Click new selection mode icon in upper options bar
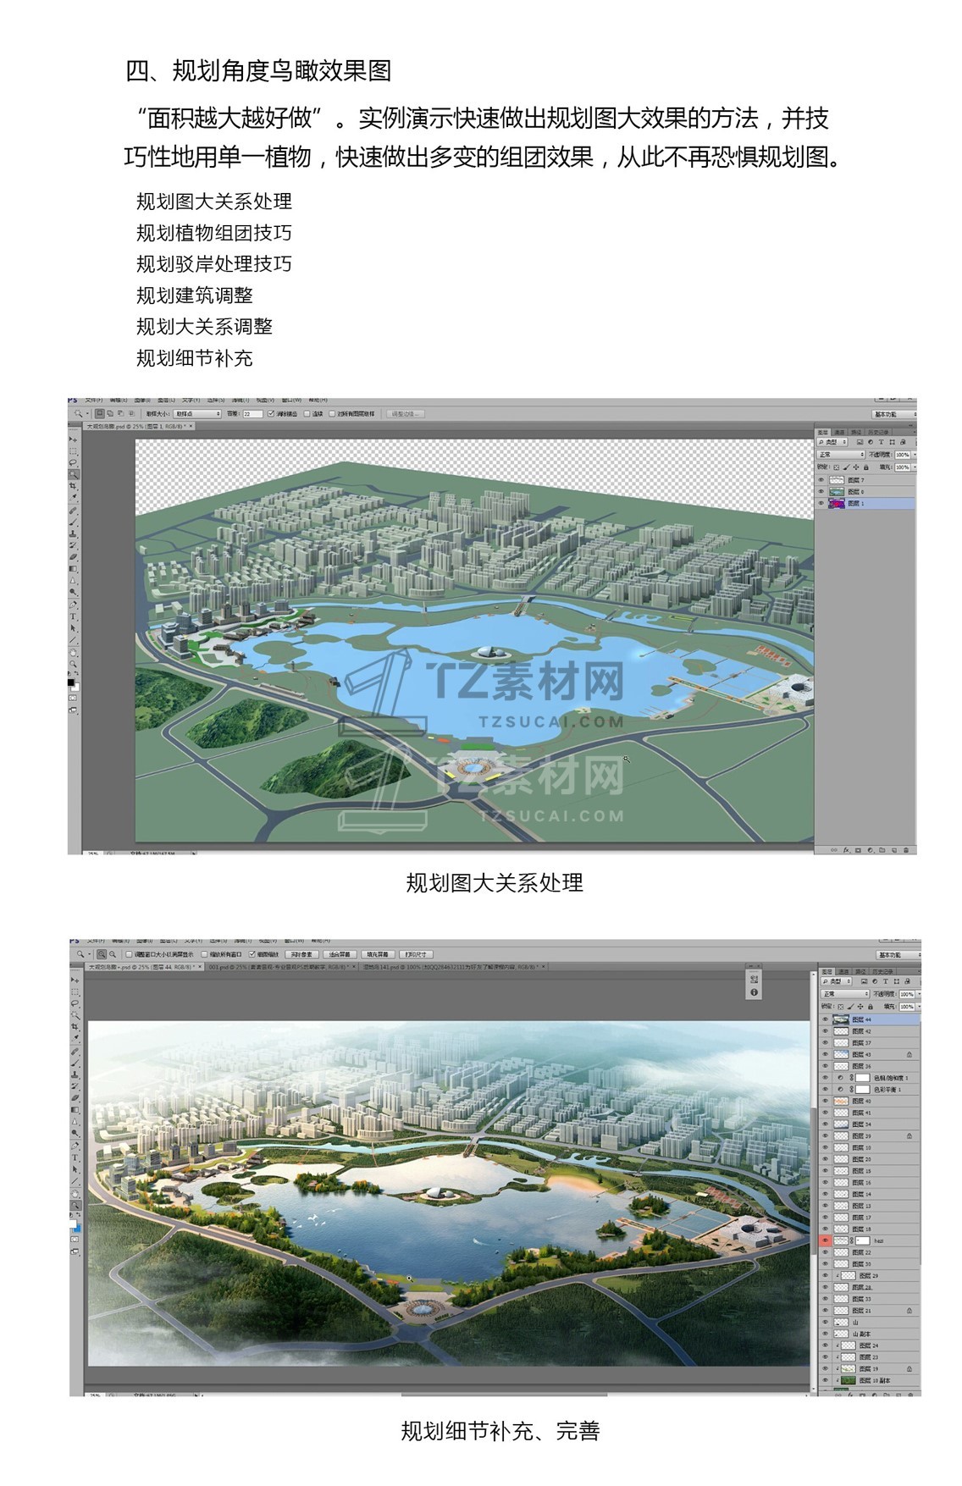The image size is (962, 1486). pyautogui.click(x=100, y=413)
